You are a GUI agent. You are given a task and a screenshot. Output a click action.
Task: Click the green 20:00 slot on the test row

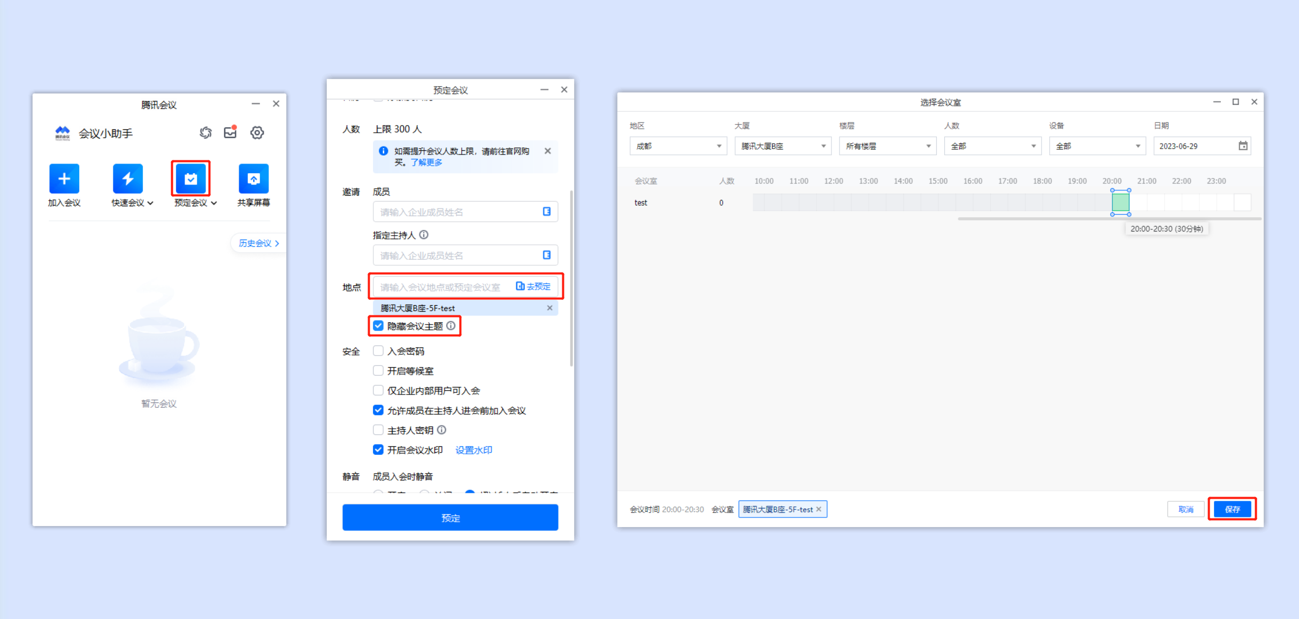click(1120, 203)
